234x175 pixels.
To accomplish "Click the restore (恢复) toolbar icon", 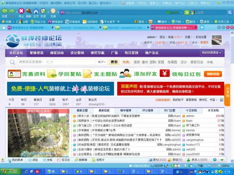I will point(43,11).
